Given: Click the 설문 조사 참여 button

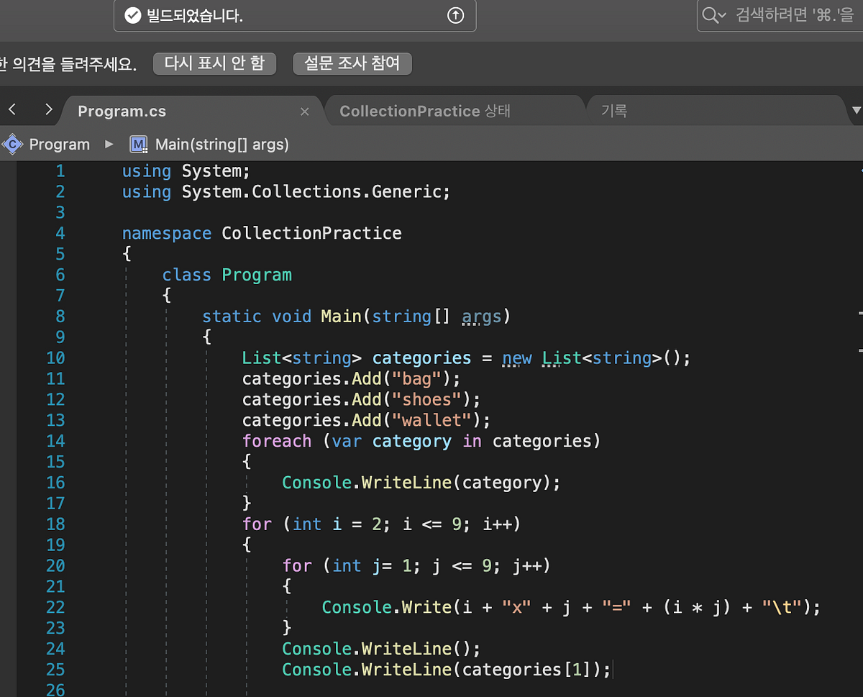Looking at the screenshot, I should [x=352, y=63].
